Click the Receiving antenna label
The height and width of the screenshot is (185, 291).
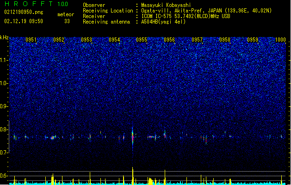(106, 22)
